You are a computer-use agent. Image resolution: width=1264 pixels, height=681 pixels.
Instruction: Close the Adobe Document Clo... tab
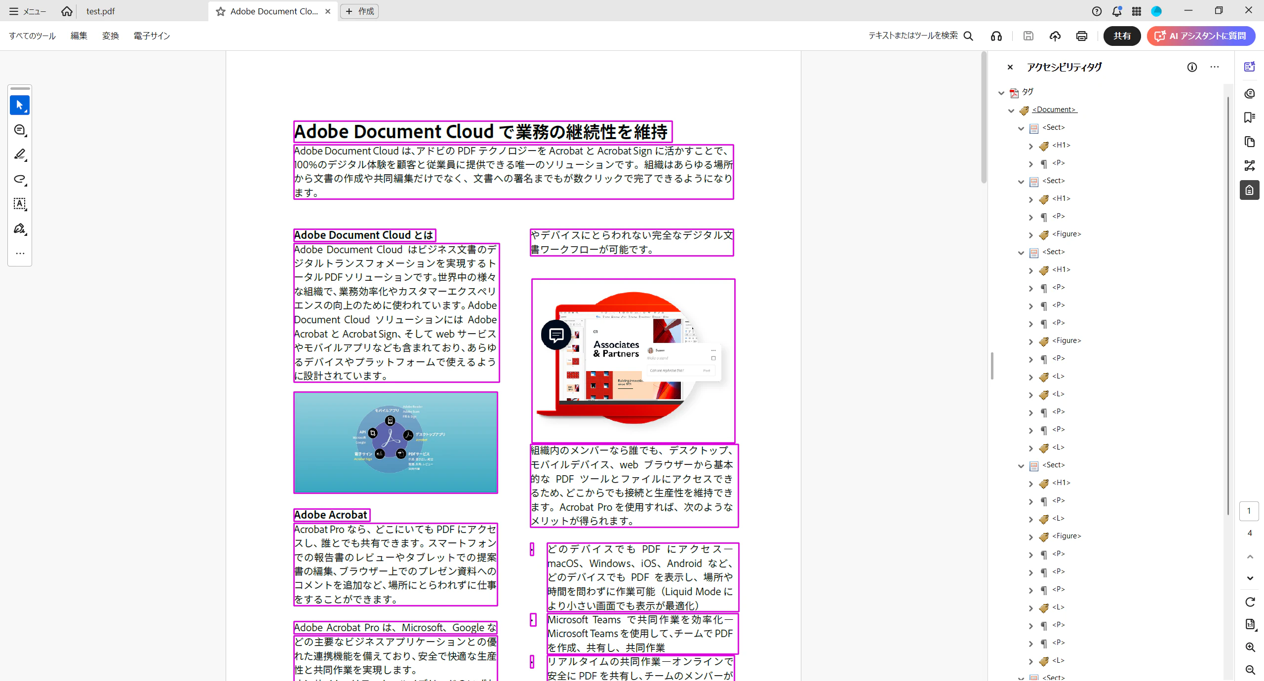328,11
